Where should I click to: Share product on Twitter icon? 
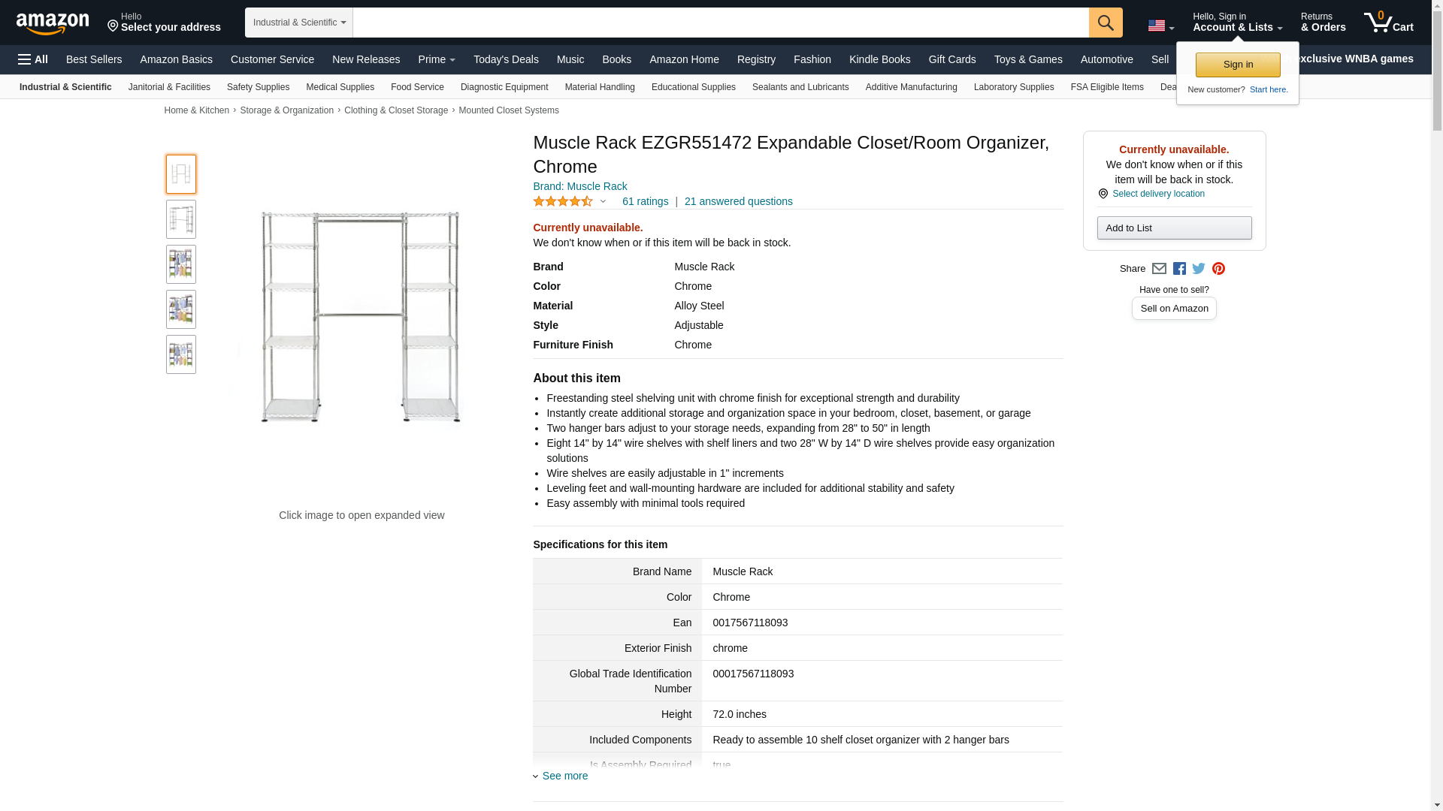1199,269
